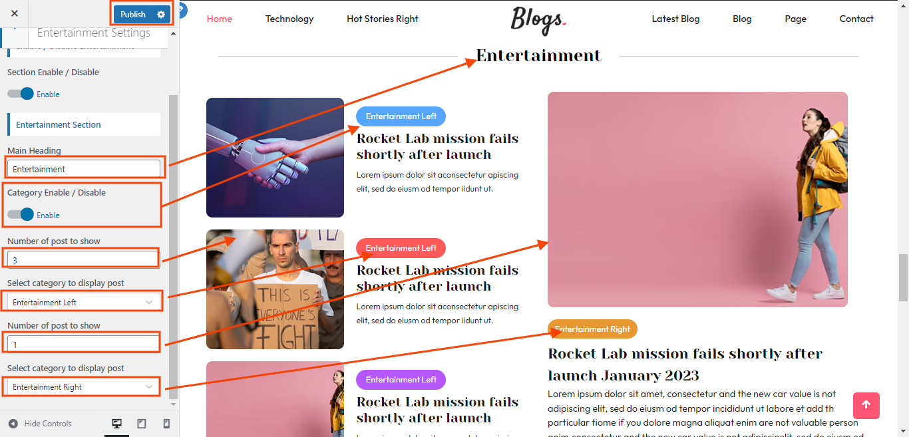The height and width of the screenshot is (437, 909).
Task: Click the red scroll-to-top arrow button
Action: click(866, 405)
